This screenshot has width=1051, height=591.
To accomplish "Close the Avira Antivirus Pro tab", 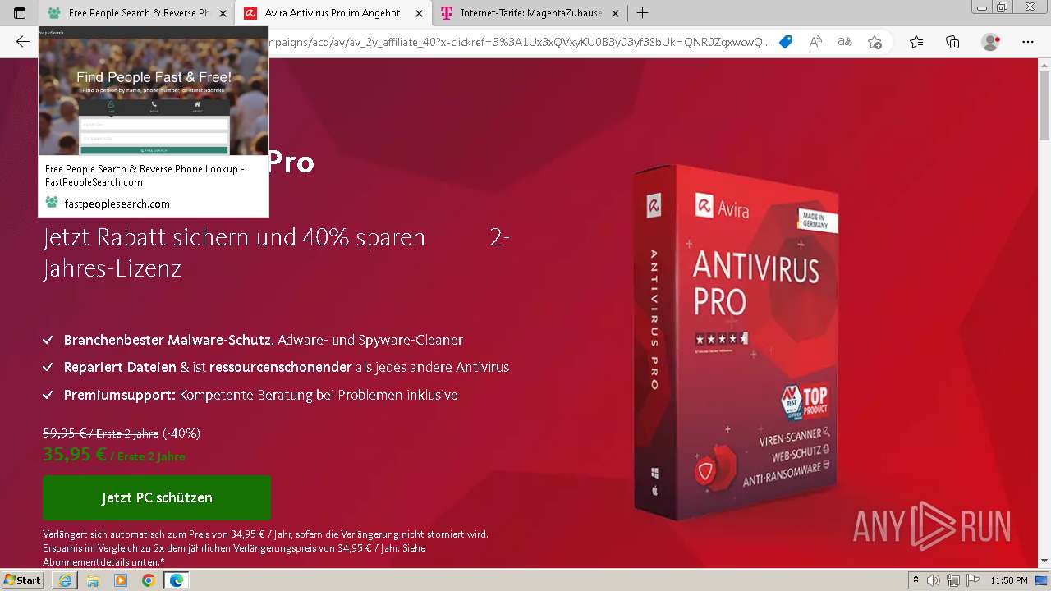I will coord(419,13).
